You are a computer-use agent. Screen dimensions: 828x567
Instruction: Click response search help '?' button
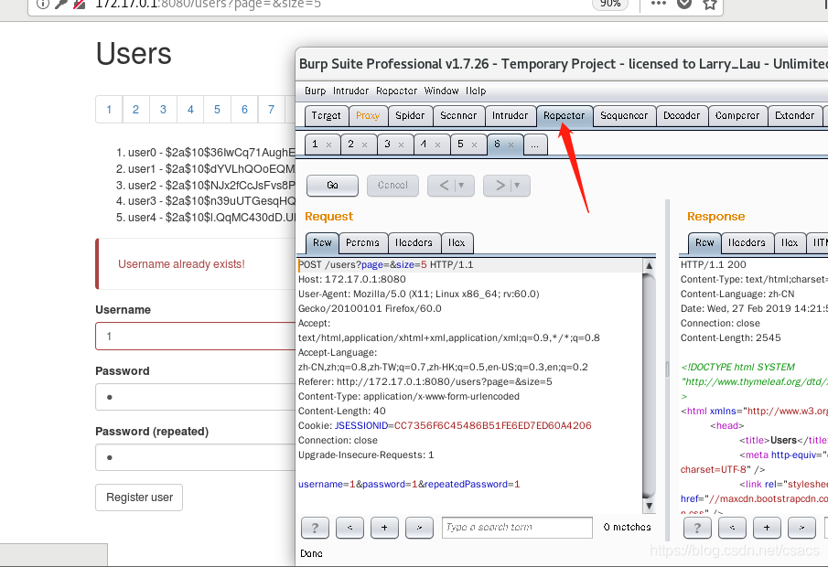click(x=697, y=528)
